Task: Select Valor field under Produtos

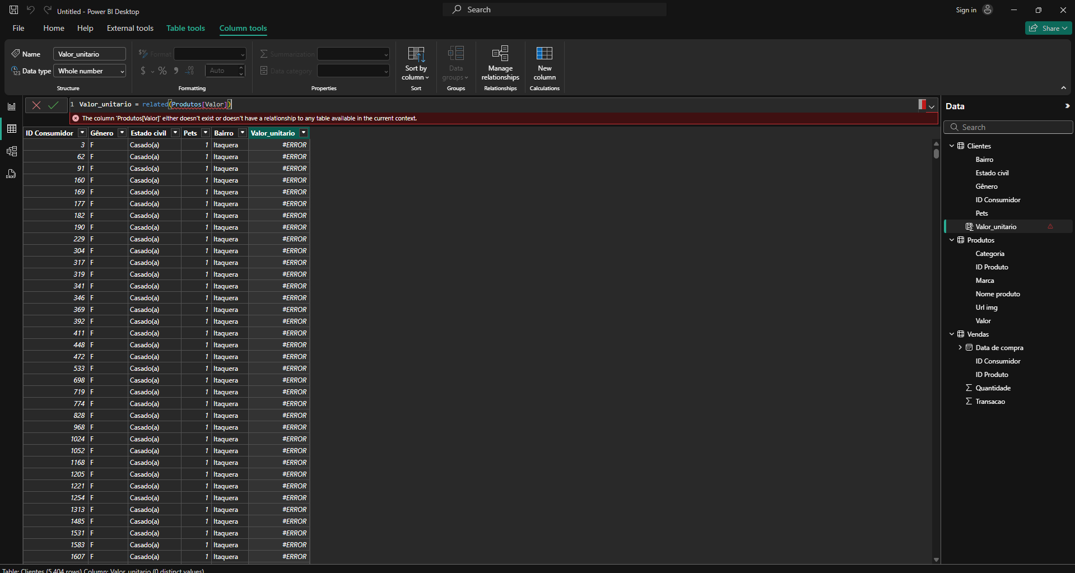Action: coord(983,320)
